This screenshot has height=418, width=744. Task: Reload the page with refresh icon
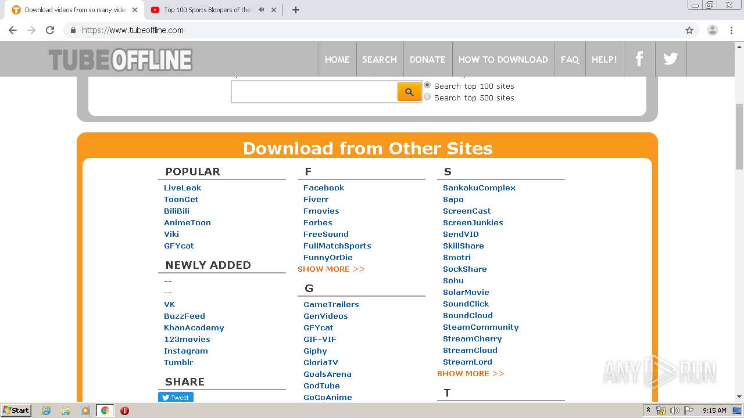click(x=50, y=30)
